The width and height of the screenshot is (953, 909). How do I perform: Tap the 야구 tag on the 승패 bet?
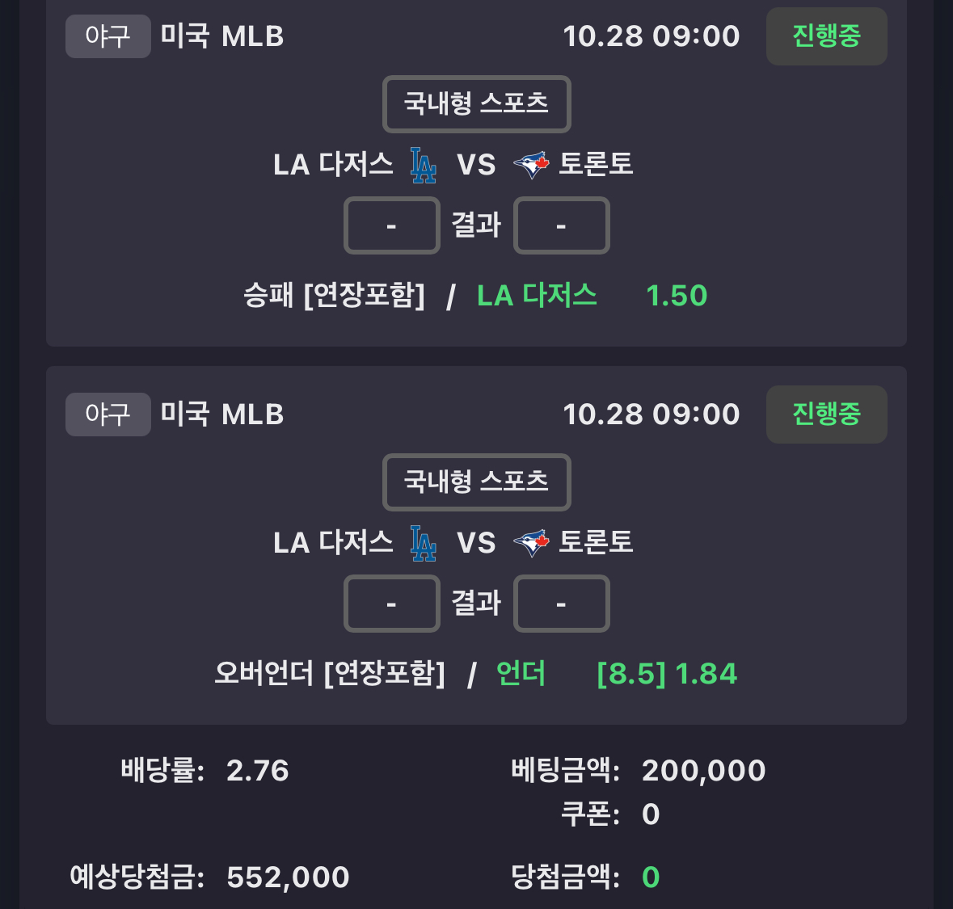click(108, 36)
